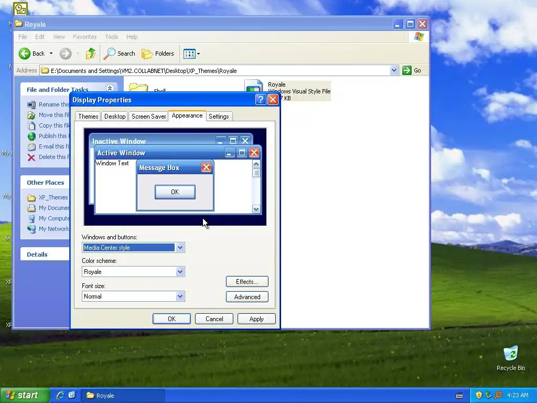Select the Appearance tab
The image size is (537, 403).
pyautogui.click(x=187, y=115)
